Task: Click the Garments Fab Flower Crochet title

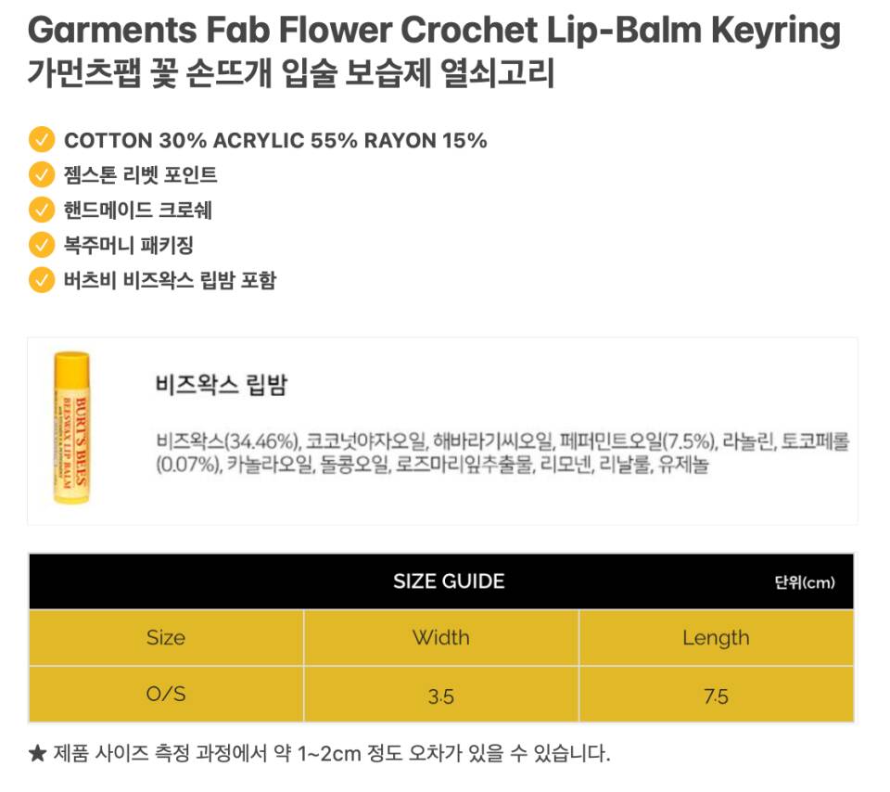Action: (433, 31)
